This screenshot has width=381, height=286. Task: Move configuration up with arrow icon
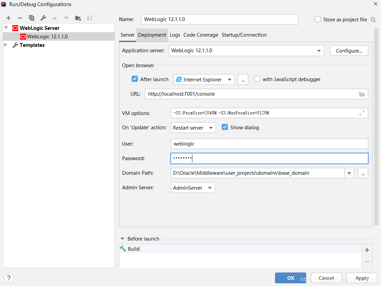pos(55,18)
